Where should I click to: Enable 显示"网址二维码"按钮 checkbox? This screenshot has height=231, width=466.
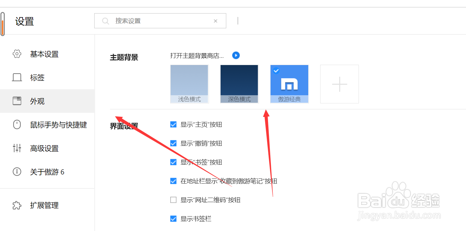pyautogui.click(x=173, y=200)
